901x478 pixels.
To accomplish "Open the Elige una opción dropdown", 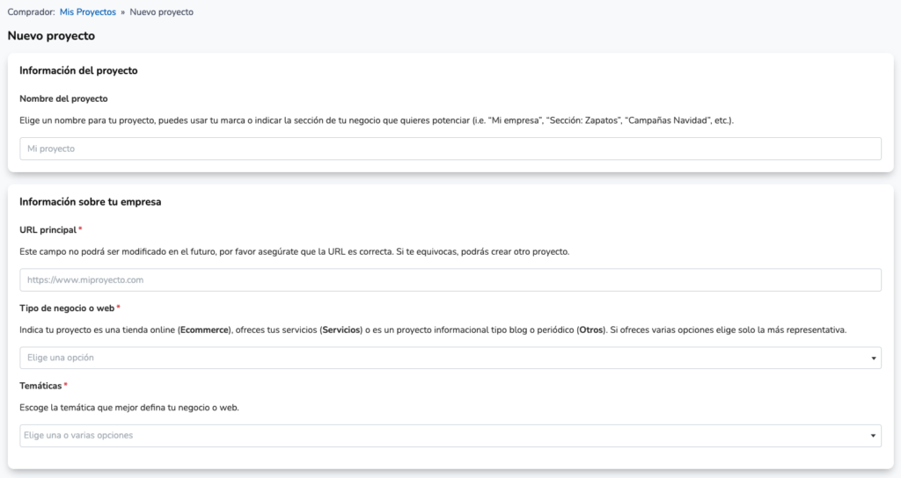I will [x=450, y=358].
